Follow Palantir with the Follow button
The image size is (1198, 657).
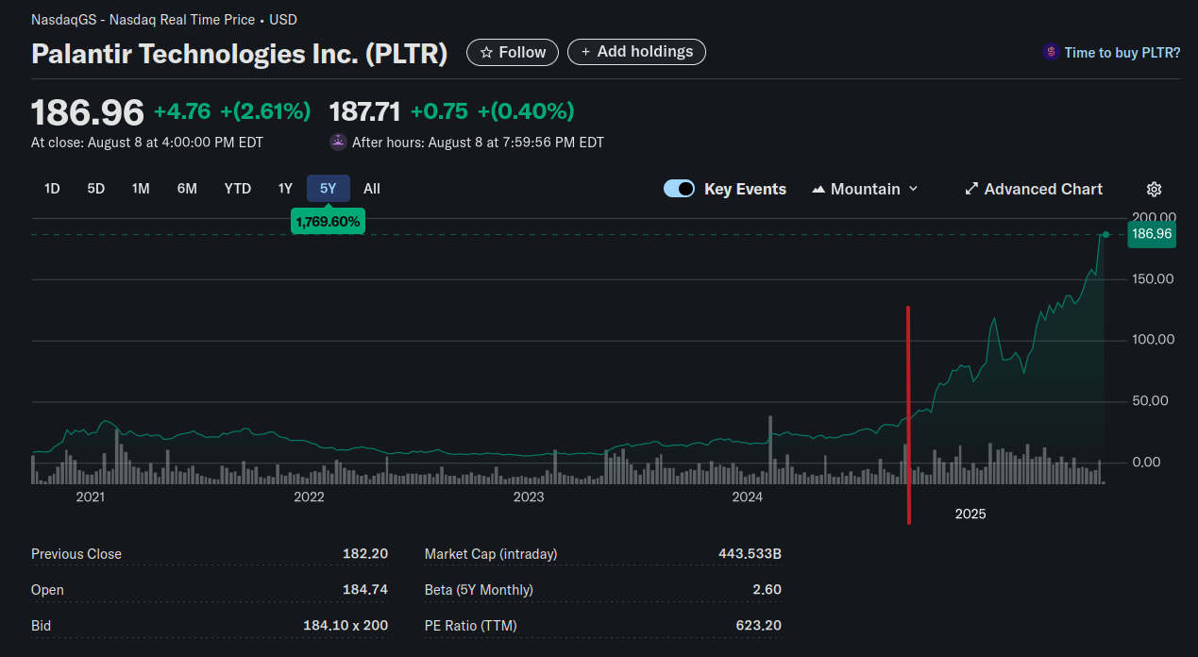[x=513, y=52]
